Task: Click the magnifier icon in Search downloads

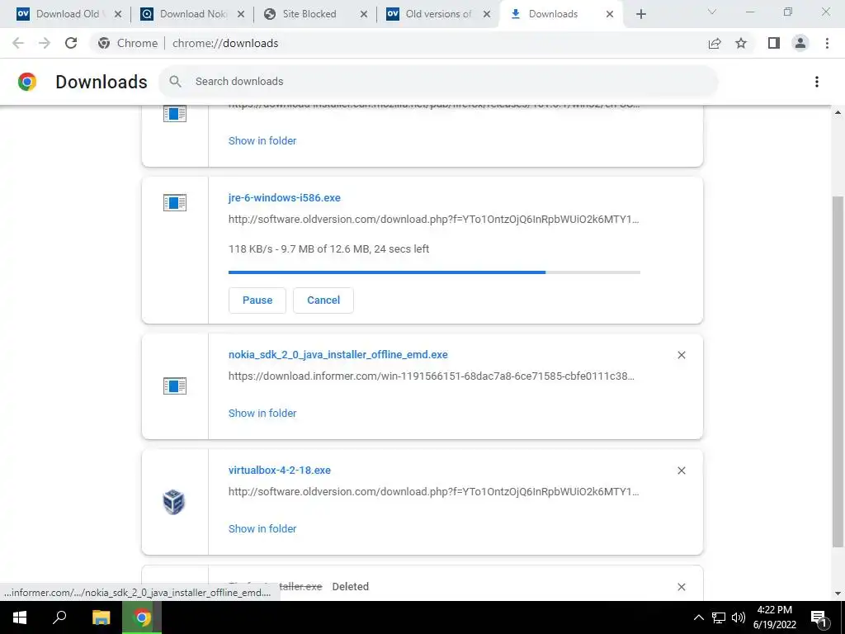Action: pos(175,82)
